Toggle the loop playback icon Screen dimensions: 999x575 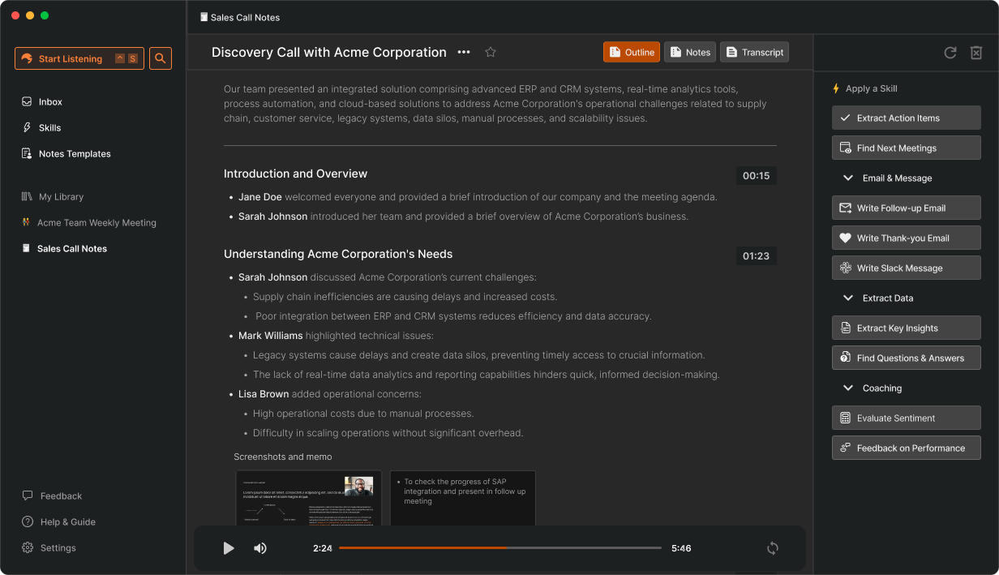tap(773, 548)
